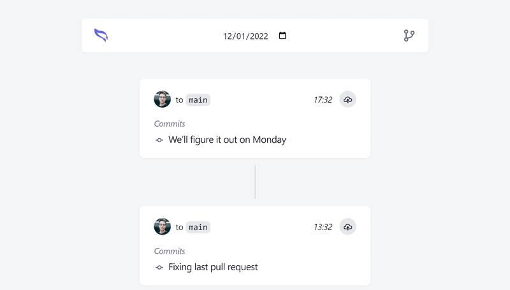Click the purple bird logo in header
Screen dimensions: 510x290
pyautogui.click(x=101, y=35)
